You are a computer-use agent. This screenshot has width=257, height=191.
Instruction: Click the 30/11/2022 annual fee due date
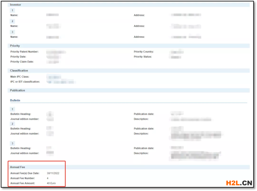(53, 173)
